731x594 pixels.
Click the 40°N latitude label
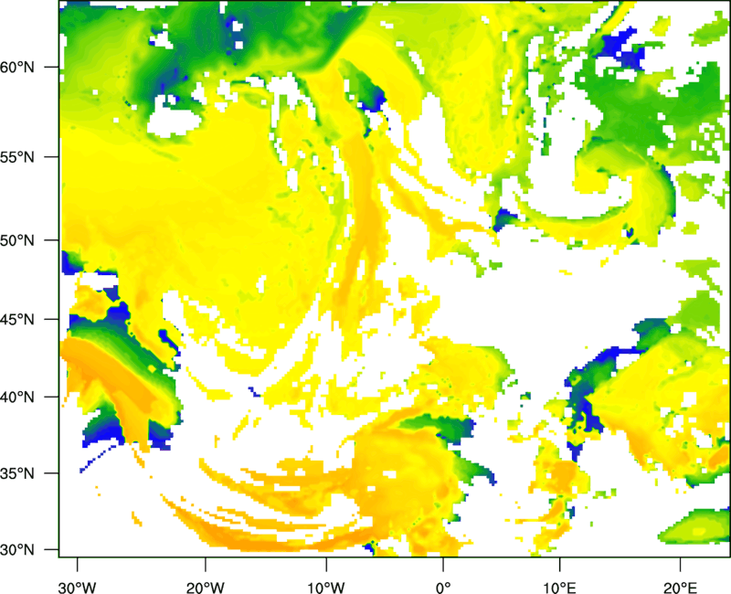pos(17,398)
